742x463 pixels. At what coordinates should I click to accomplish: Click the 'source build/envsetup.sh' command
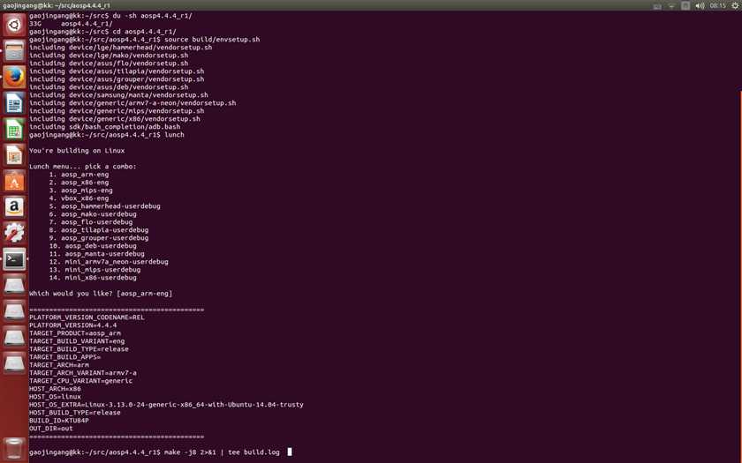click(x=212, y=40)
